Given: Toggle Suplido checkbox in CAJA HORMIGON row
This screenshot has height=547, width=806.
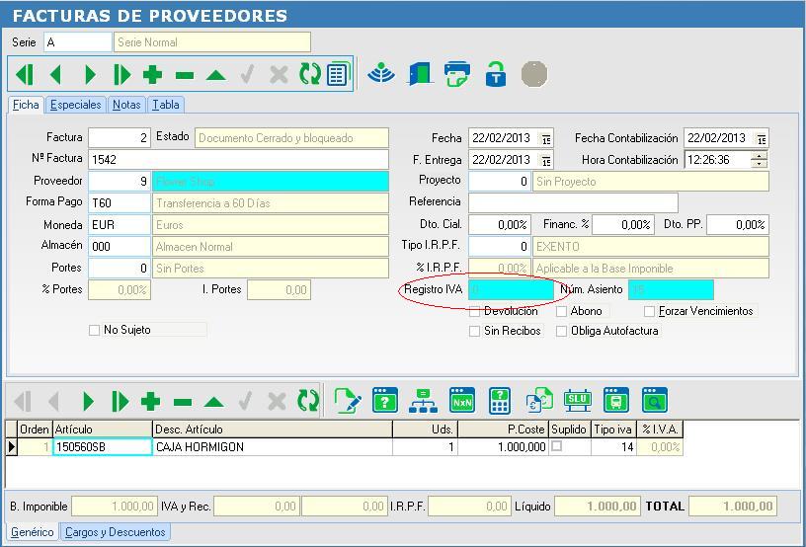Looking at the screenshot, I should pos(556,446).
